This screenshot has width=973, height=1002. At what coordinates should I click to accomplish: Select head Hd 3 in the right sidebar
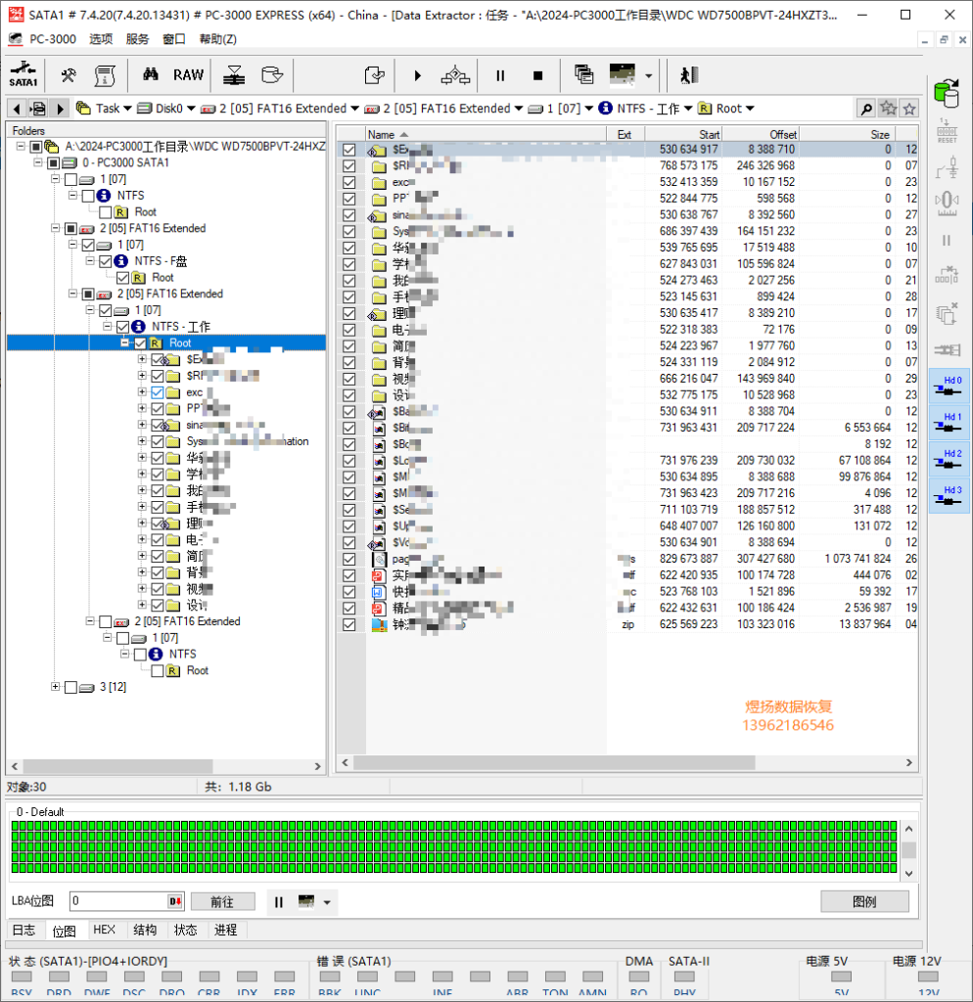tap(949, 495)
